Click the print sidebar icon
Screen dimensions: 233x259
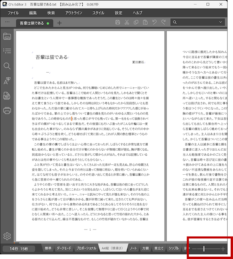(x=7, y=110)
